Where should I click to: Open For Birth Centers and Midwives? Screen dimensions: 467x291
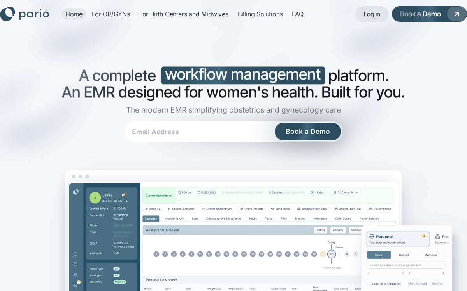(184, 14)
